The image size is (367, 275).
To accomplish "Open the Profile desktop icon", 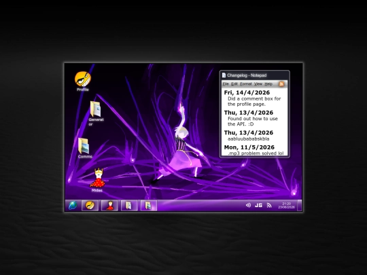I will pos(83,81).
